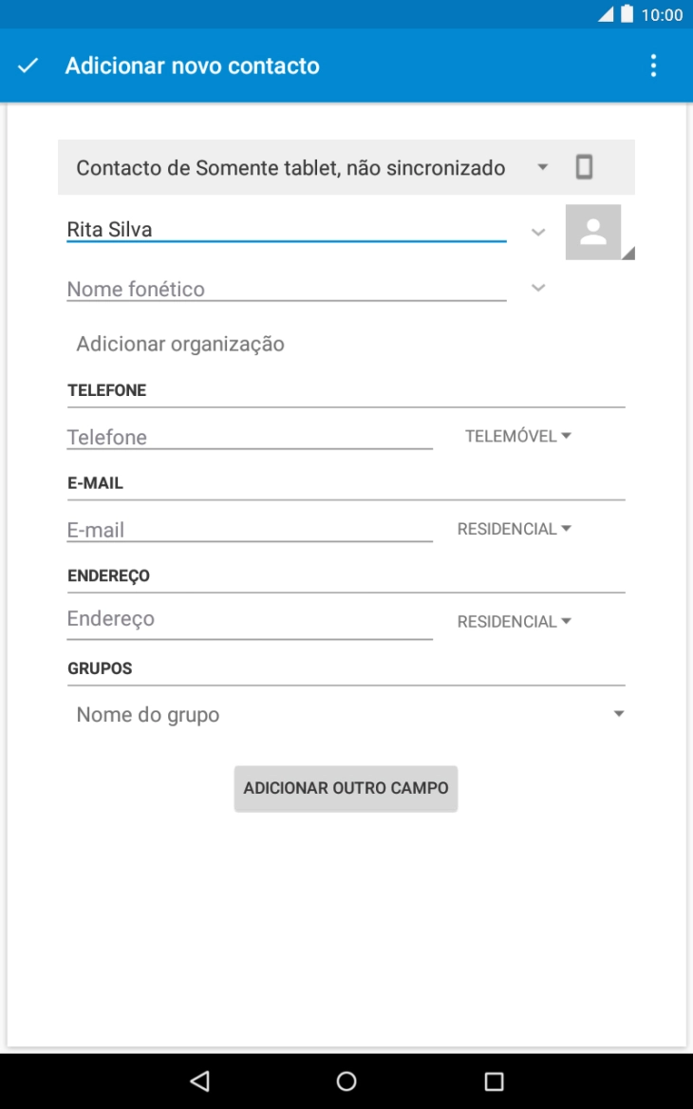
Task: Focus the Telefone input field
Action: coord(250,437)
